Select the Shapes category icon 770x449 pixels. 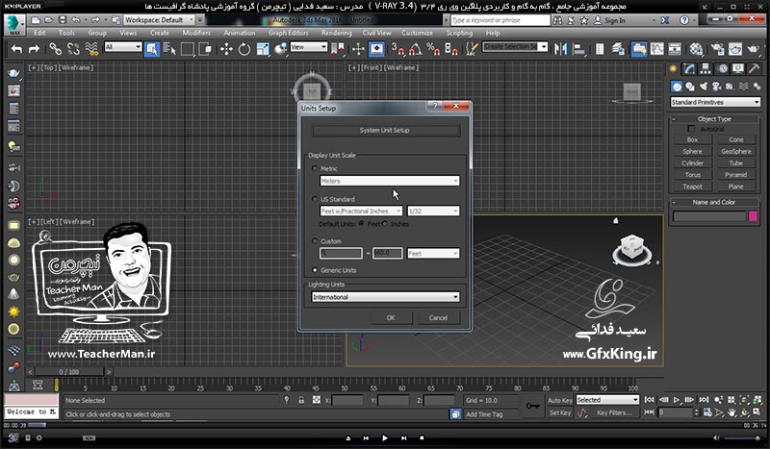click(x=690, y=87)
